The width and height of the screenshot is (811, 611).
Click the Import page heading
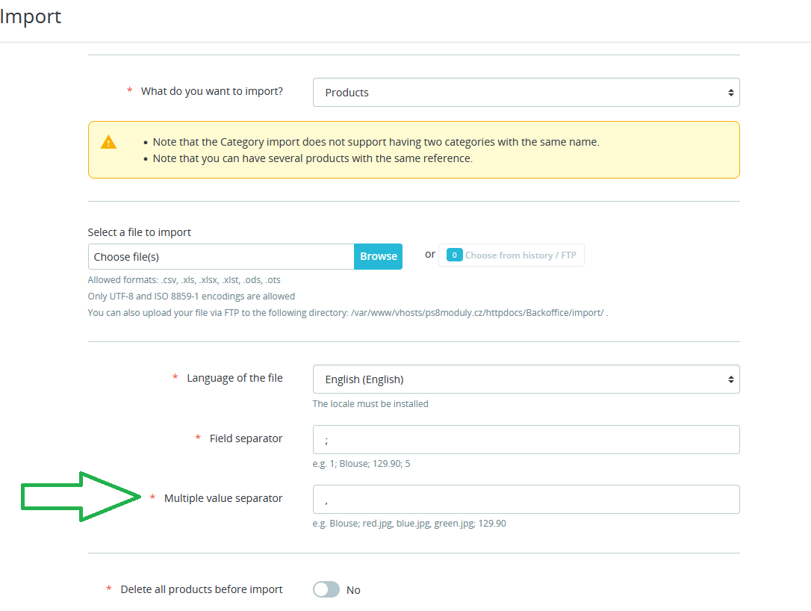(x=31, y=16)
